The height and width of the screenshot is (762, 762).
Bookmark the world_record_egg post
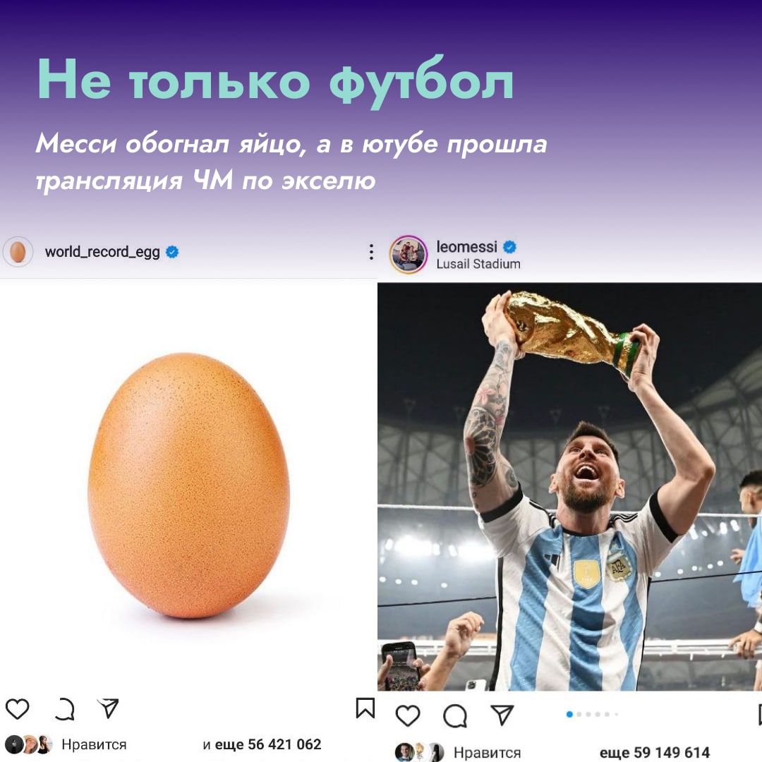pos(365,708)
